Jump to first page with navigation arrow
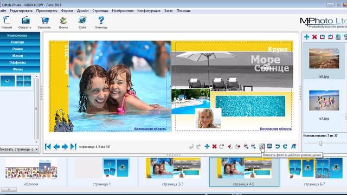 pyautogui.click(x=48, y=147)
